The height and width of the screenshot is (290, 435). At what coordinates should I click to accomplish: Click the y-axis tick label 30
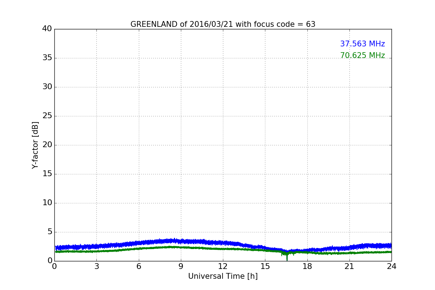[47, 87]
